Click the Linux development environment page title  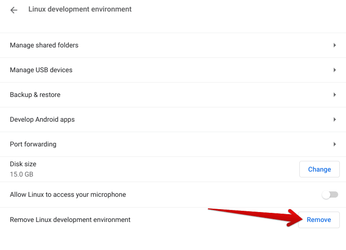point(80,9)
